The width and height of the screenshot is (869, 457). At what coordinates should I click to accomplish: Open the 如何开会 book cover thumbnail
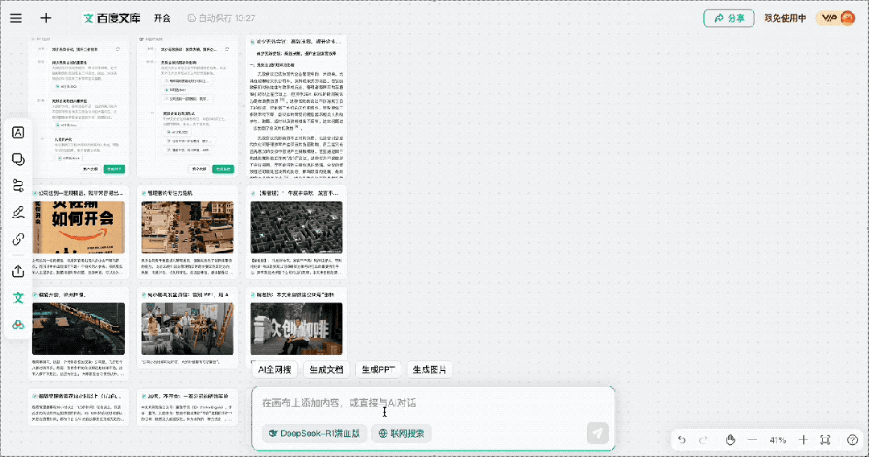pyautogui.click(x=78, y=227)
